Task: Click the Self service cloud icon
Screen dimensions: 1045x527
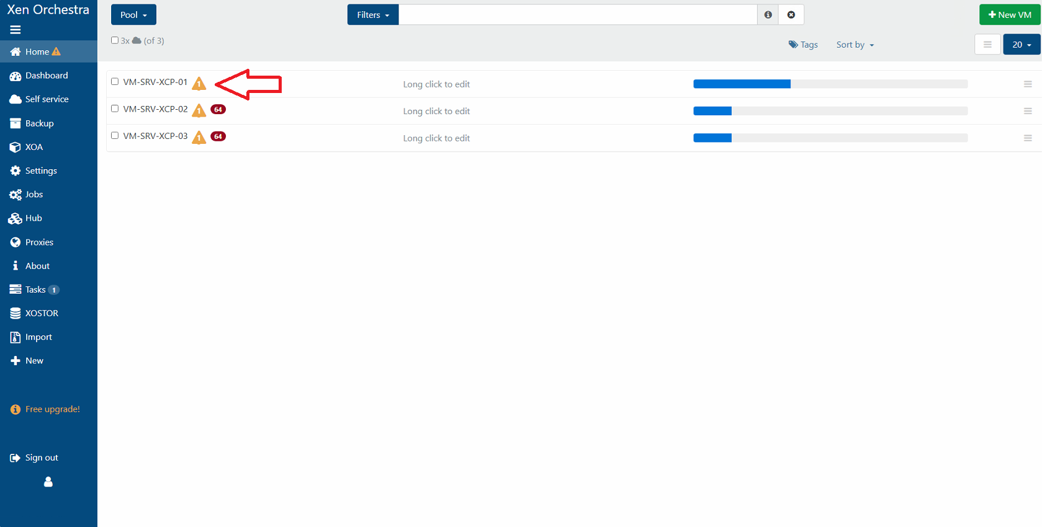Action: [16, 99]
